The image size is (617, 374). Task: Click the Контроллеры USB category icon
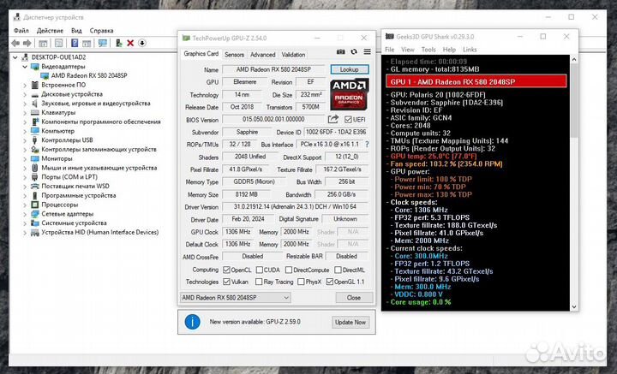pyautogui.click(x=35, y=140)
